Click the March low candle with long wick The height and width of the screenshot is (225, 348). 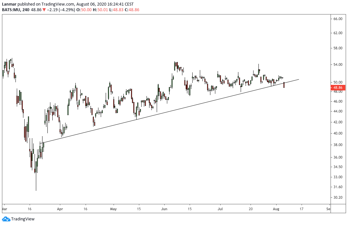(x=36, y=175)
